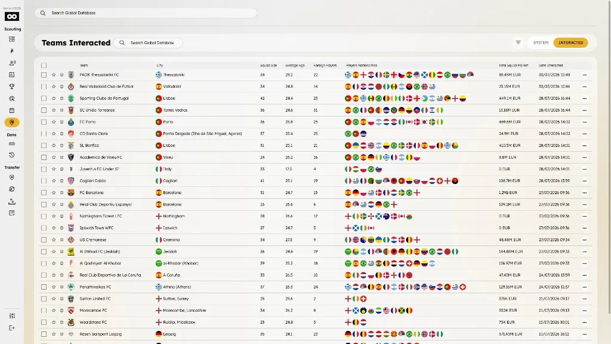This screenshot has width=611, height=344.
Task: Open the checklist notes icon under Transfer
Action: [x=12, y=213]
